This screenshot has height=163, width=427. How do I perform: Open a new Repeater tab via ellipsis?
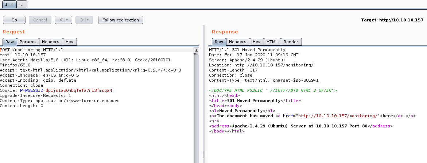(22, 5)
